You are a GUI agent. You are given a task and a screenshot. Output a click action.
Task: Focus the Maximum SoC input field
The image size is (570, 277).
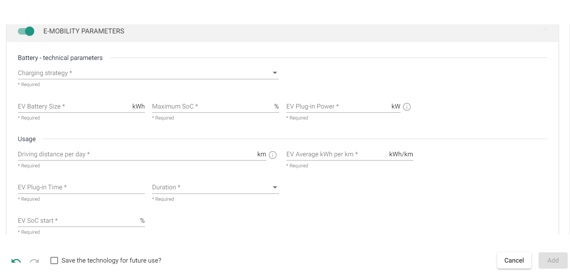click(212, 107)
